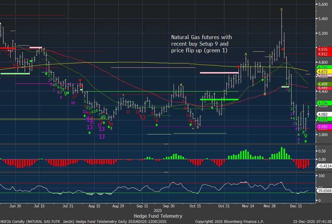Click the yellow wave C label at chart peak

(x=282, y=10)
